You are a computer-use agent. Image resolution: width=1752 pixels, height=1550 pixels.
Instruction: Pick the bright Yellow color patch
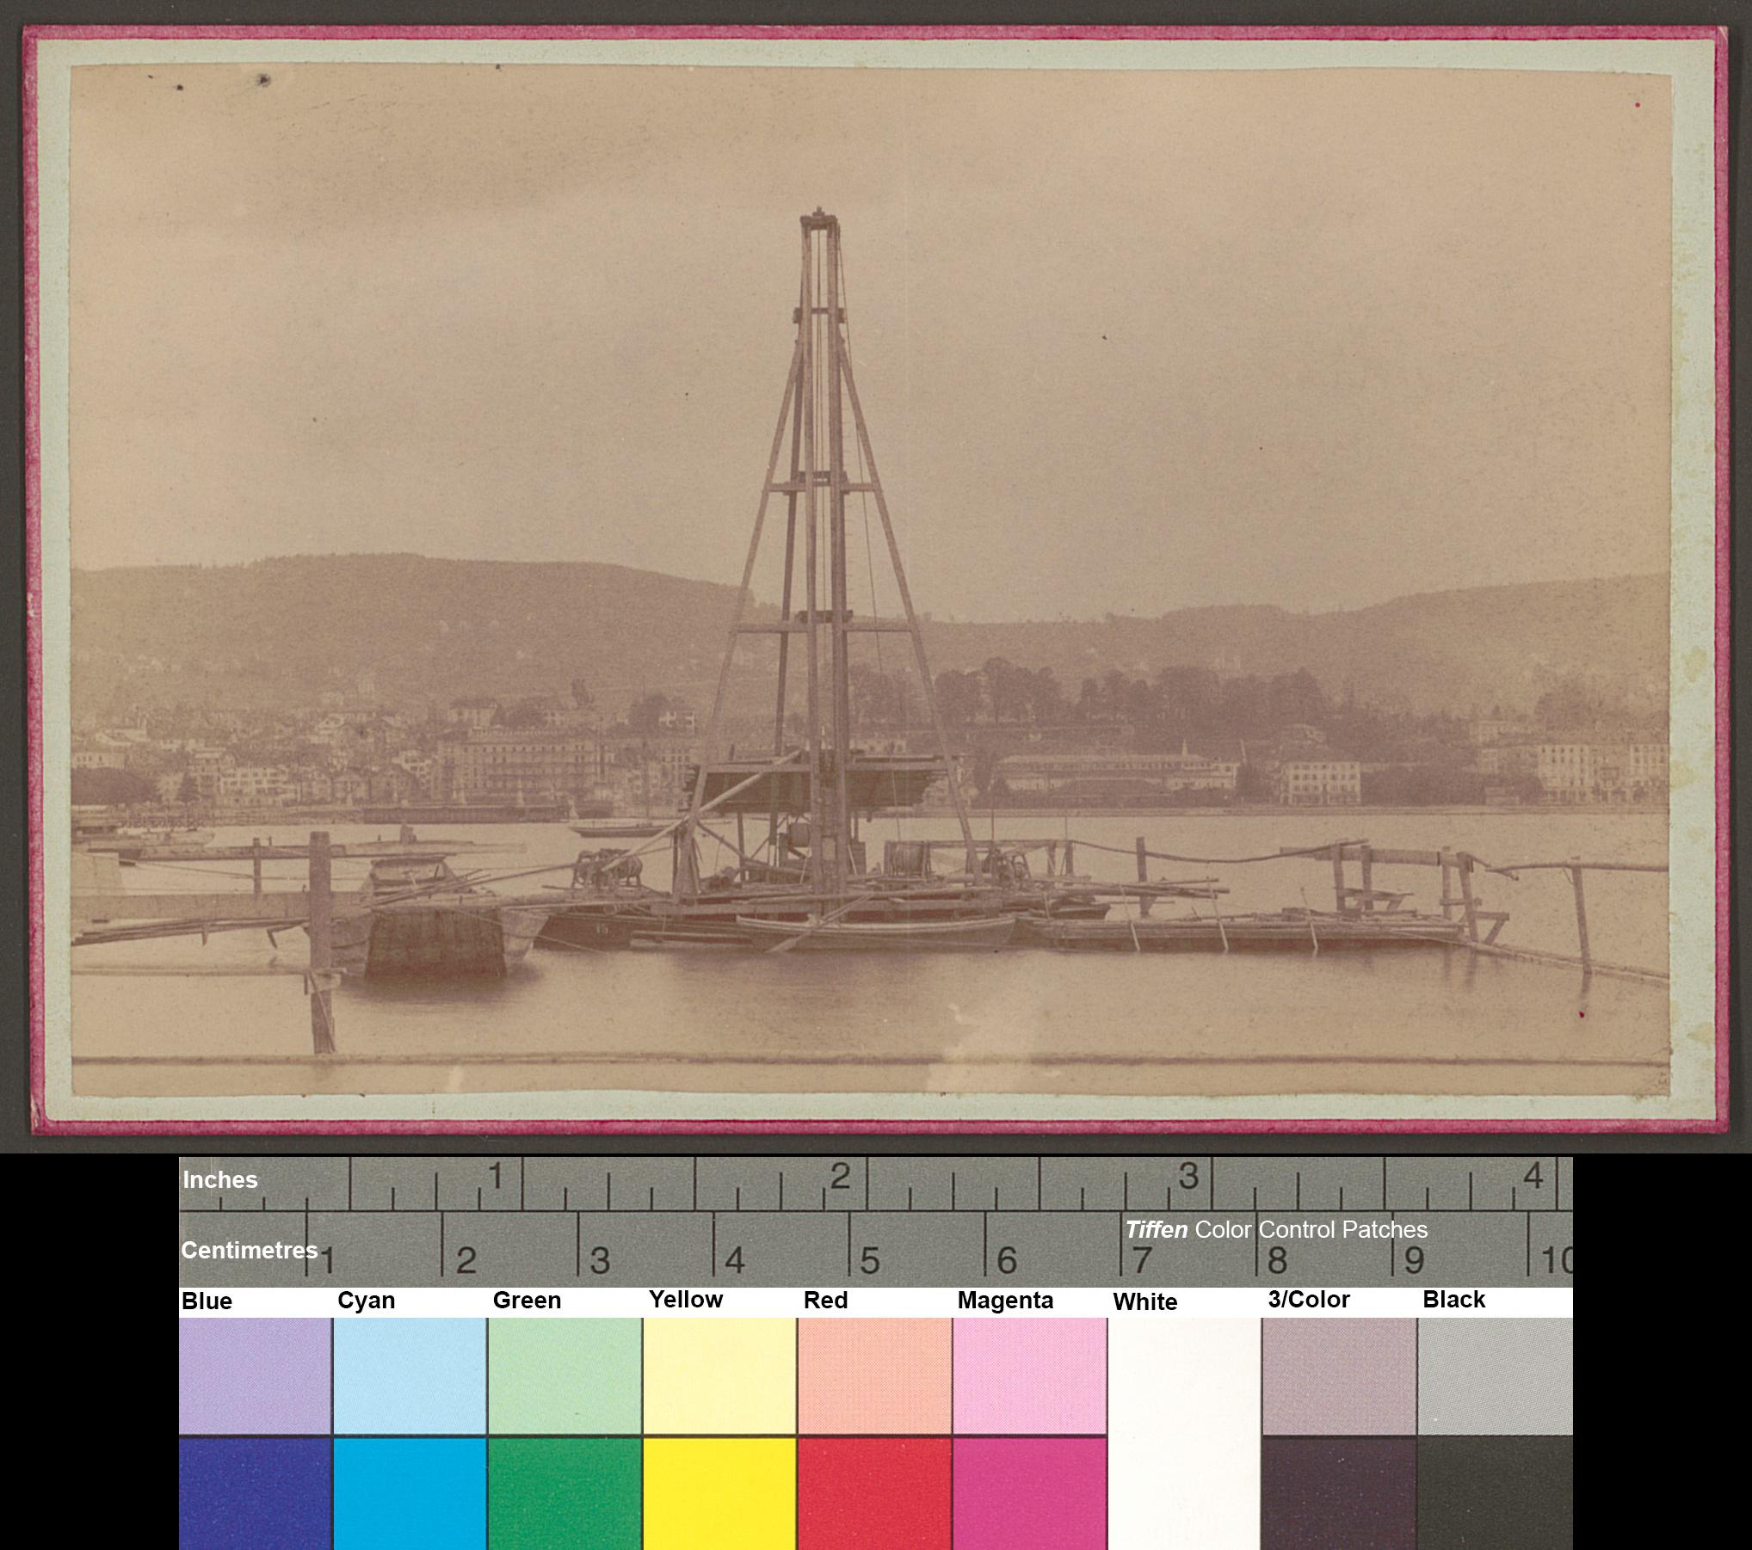[719, 1493]
